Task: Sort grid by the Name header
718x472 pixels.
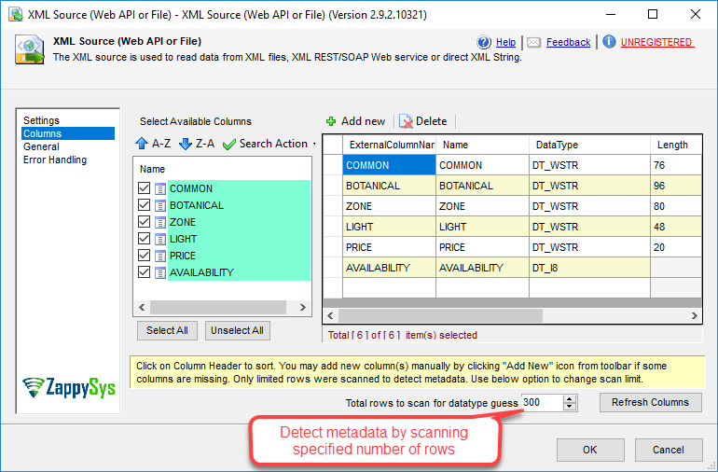Action: coord(483,145)
